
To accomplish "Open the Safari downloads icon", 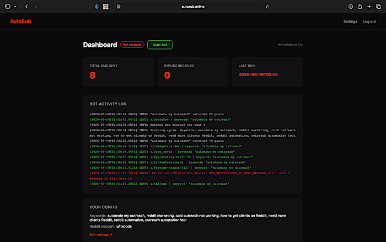I will [x=351, y=7].
